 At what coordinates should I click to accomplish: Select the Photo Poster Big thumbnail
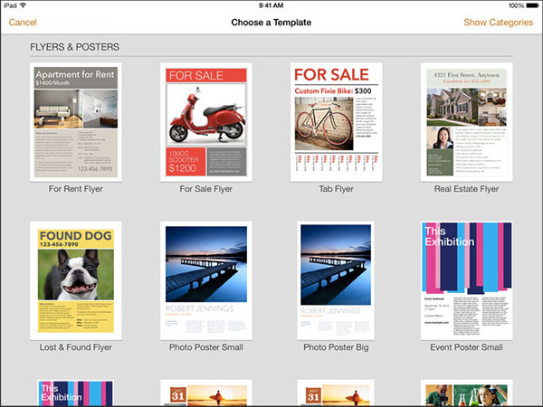point(336,280)
